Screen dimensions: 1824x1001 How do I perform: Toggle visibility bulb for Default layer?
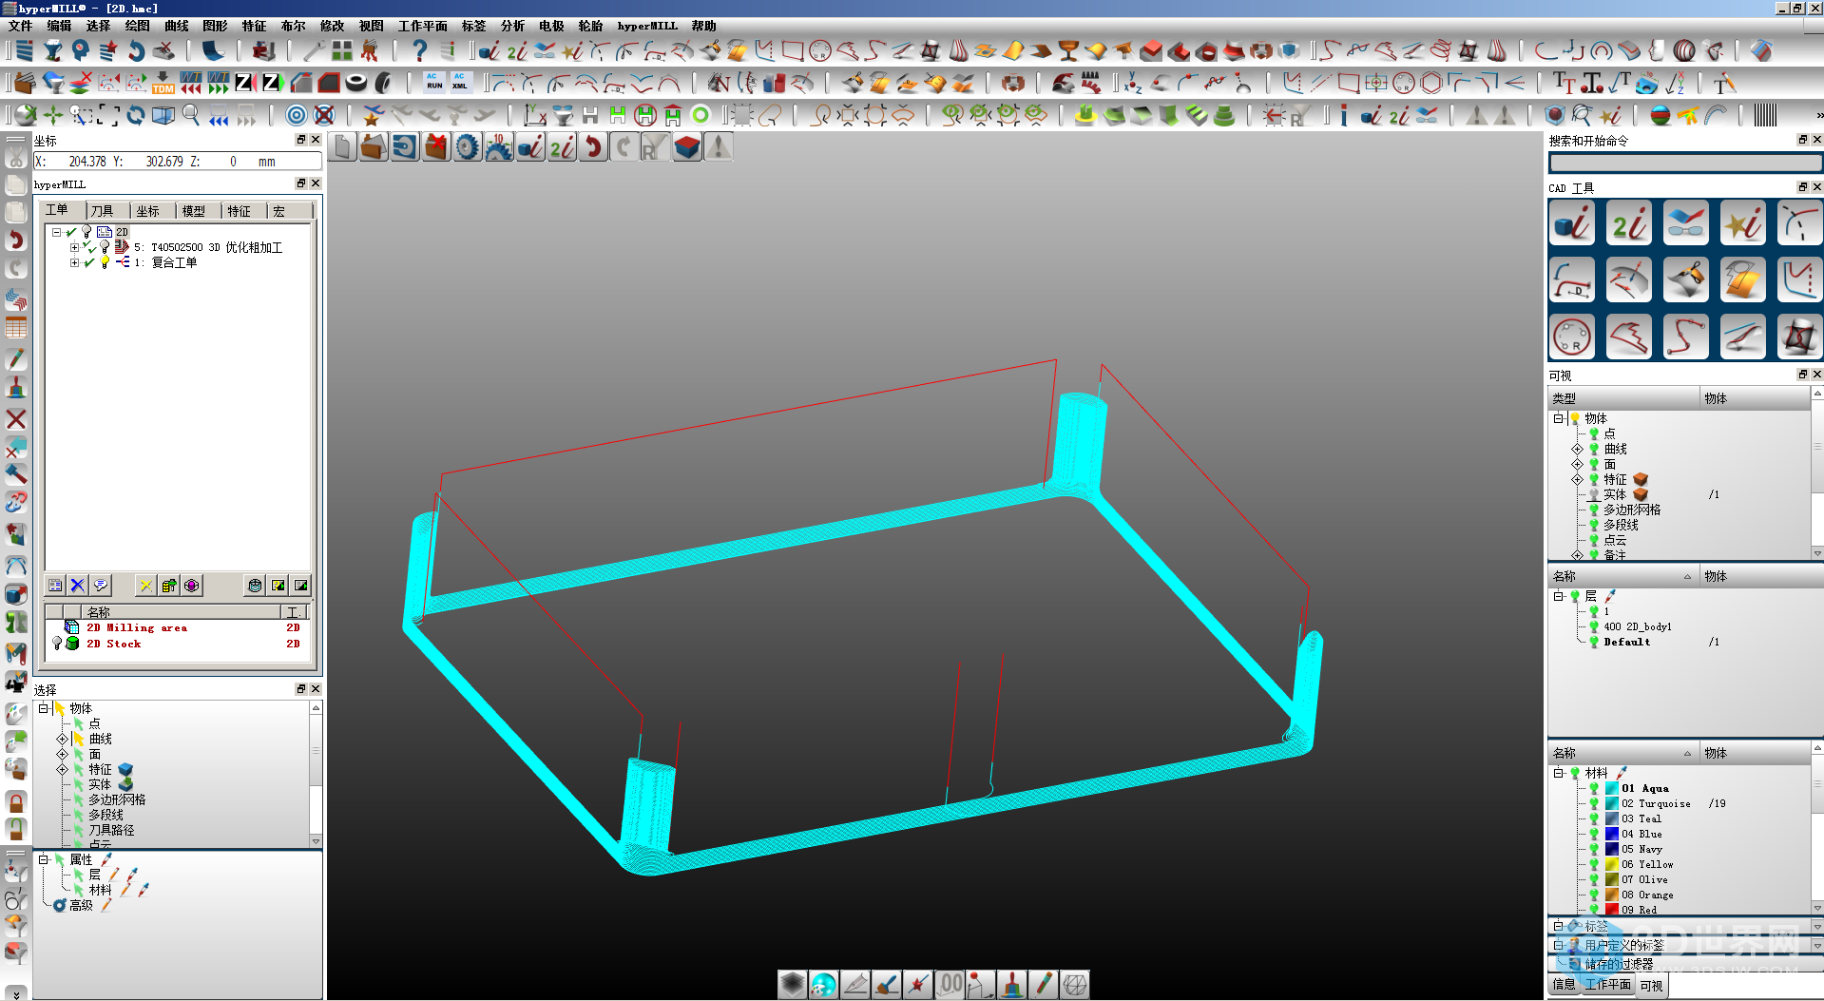(x=1594, y=642)
